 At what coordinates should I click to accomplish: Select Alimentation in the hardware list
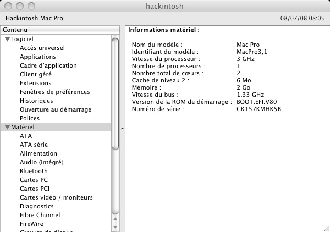(38, 153)
